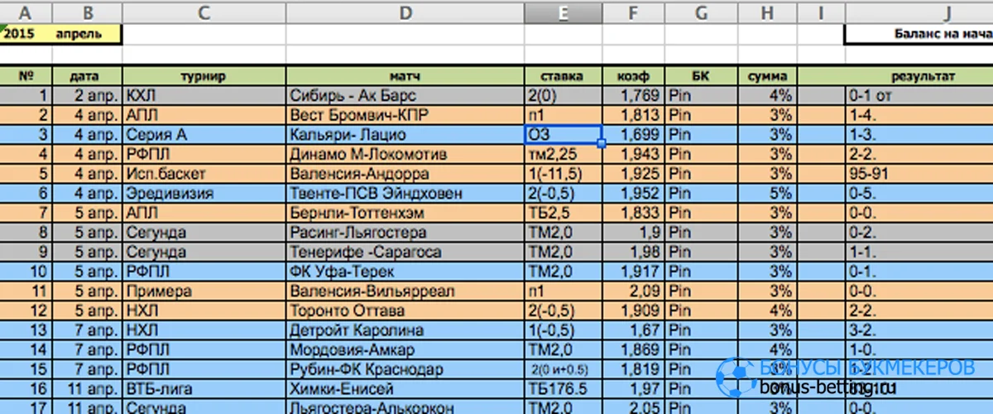Click the coefficient cell 1,952

(633, 194)
